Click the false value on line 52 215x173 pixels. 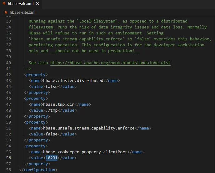coord(52,134)
